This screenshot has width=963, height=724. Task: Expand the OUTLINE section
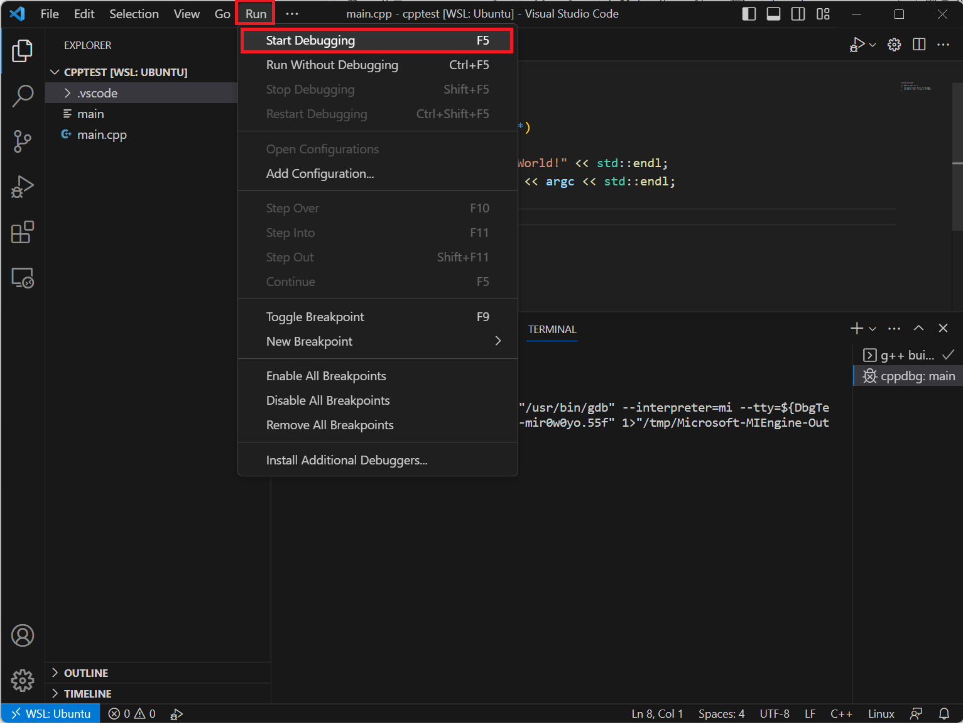86,673
